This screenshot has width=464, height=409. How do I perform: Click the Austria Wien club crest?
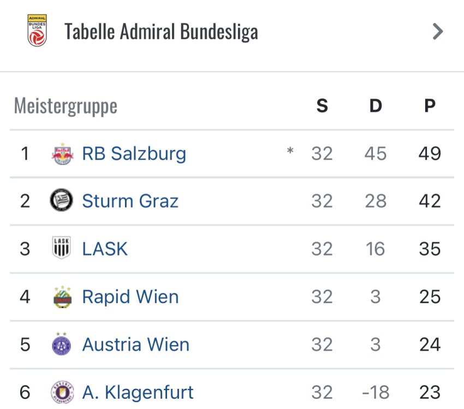click(62, 344)
